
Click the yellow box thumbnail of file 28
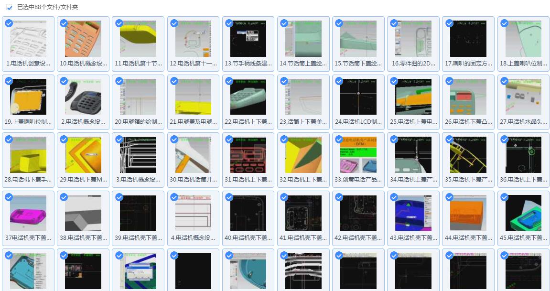pyautogui.click(x=28, y=155)
